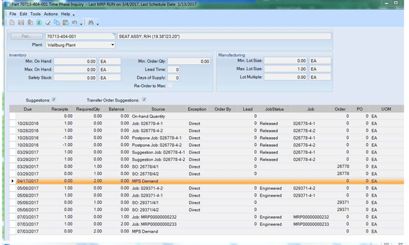Open the File menu

[x=12, y=14]
